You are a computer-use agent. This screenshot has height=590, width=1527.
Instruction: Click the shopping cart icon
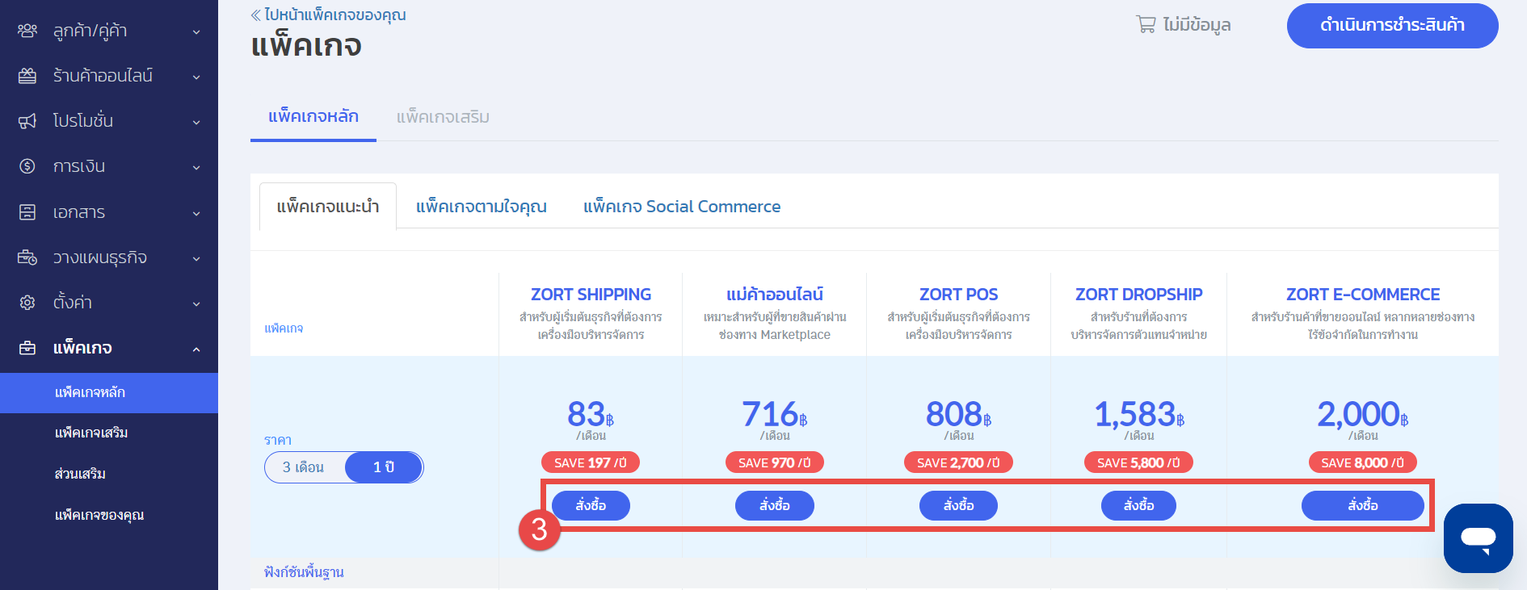click(x=1146, y=24)
